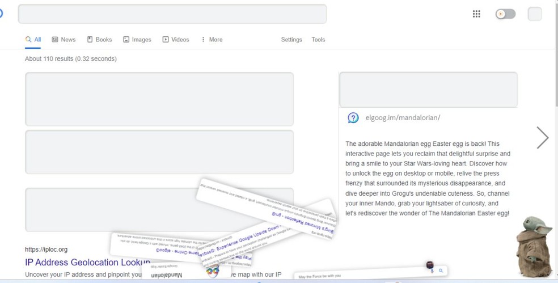Click the magnifier icon in the small search bar
The height and width of the screenshot is (283, 558).
point(441,271)
